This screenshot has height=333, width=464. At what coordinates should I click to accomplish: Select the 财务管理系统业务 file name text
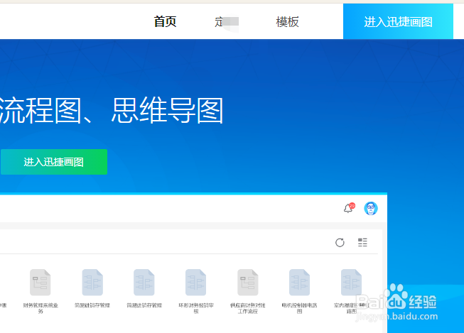click(41, 308)
